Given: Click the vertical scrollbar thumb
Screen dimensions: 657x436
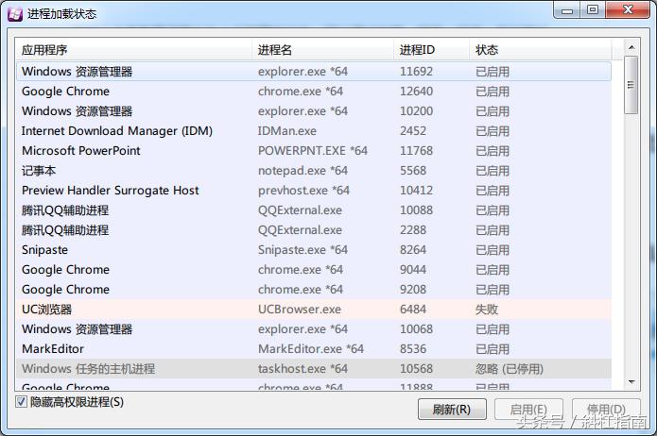Looking at the screenshot, I should (631, 85).
